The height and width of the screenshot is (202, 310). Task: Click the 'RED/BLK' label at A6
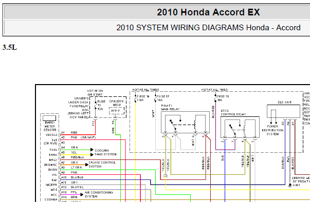[x=78, y=157]
